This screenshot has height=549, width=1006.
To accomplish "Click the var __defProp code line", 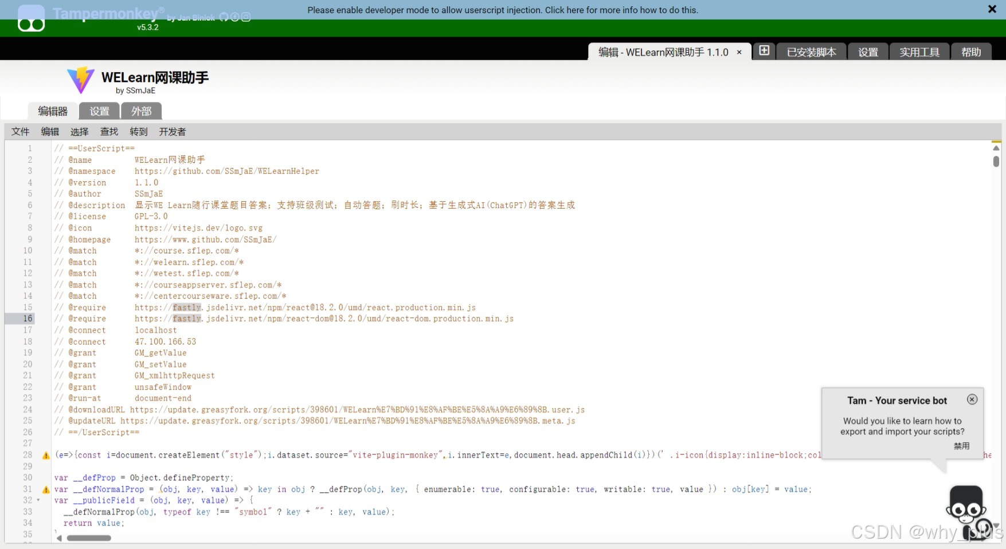I will (144, 478).
